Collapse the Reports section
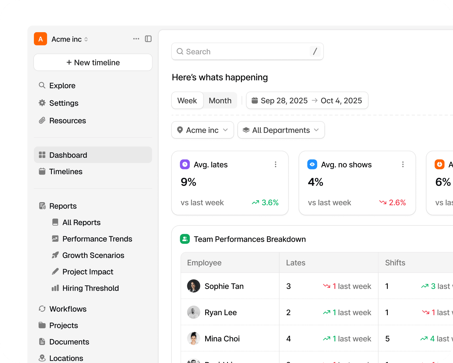 (63, 206)
